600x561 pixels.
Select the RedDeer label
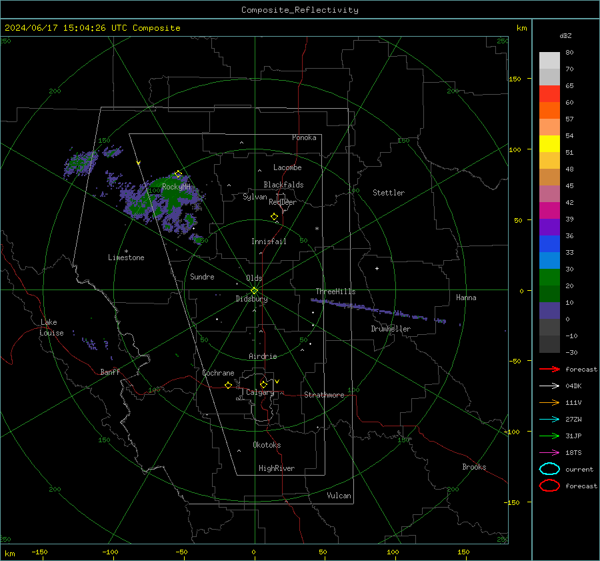pos(283,202)
